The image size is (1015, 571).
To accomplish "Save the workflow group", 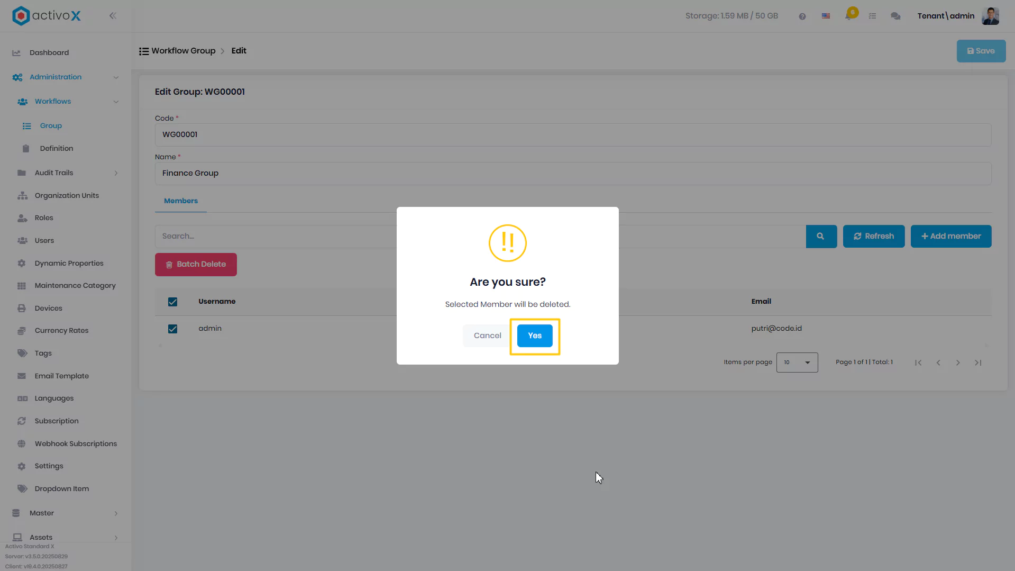I will click(x=981, y=51).
